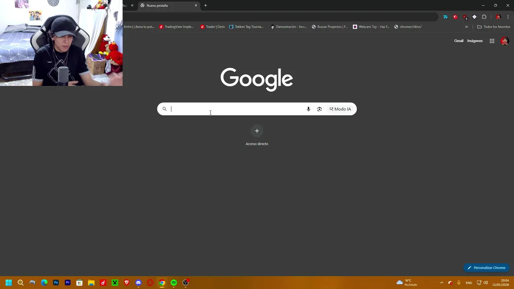Image resolution: width=514 pixels, height=289 pixels.
Task: Open Microsoft Store from taskbar
Action: click(x=80, y=283)
